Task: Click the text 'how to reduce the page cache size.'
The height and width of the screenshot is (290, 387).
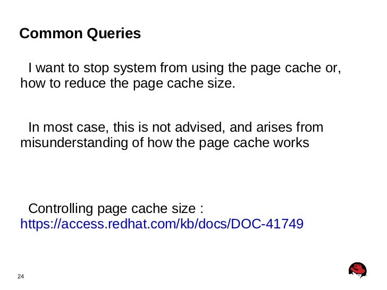Action: coord(128,83)
